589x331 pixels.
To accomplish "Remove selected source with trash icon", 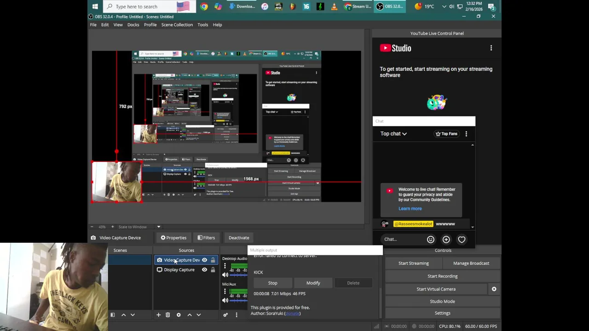I will tap(167, 315).
